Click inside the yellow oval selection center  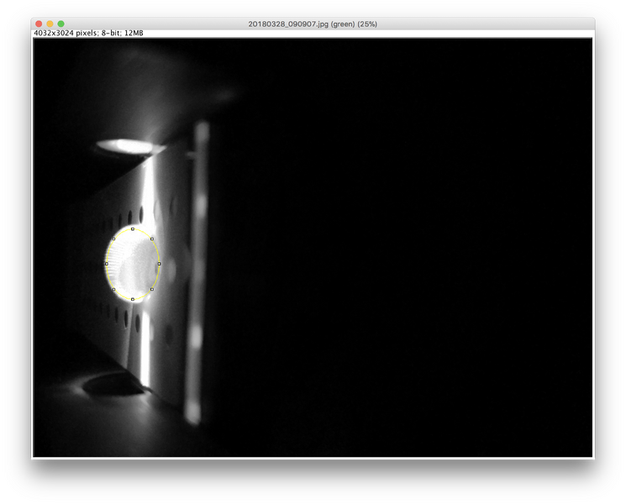click(x=133, y=264)
